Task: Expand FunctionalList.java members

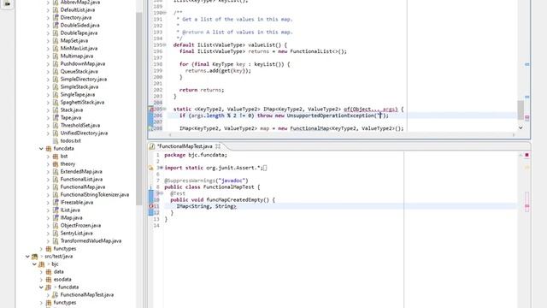Action: (48, 179)
